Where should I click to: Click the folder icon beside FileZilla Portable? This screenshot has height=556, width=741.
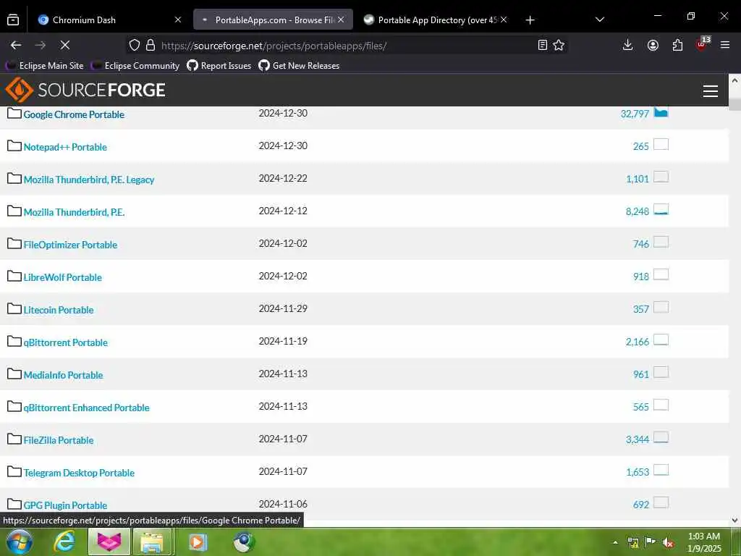coord(14,439)
